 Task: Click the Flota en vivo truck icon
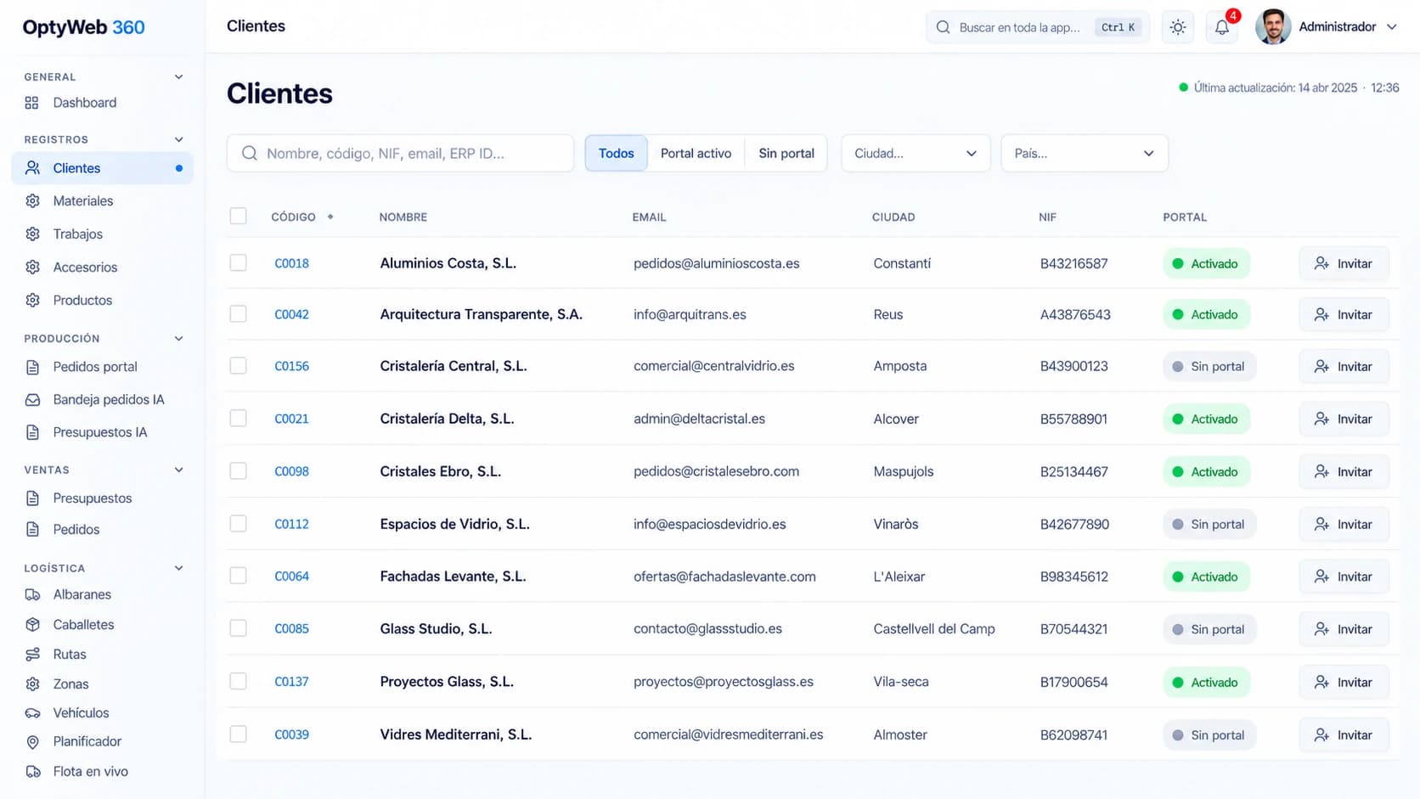[x=32, y=772]
